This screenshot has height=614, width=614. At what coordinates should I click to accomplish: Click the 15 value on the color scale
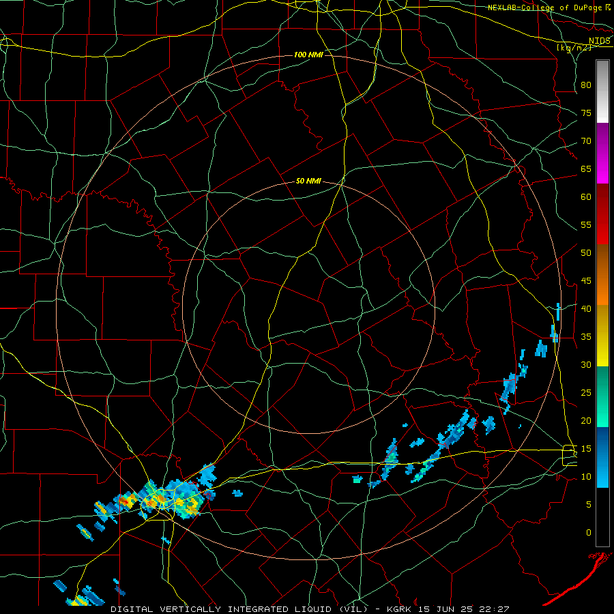tap(586, 449)
